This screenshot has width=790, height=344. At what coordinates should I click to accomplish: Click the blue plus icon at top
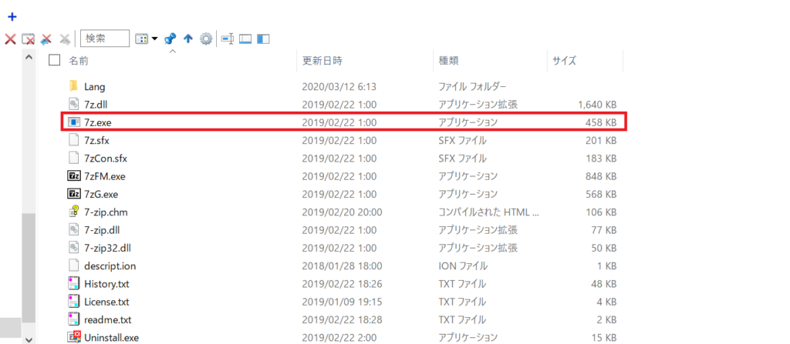click(x=12, y=17)
